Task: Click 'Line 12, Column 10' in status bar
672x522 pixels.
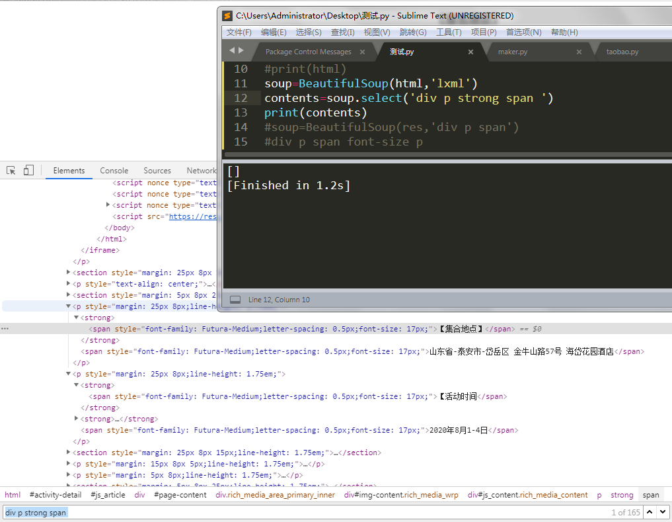Action: pos(279,300)
